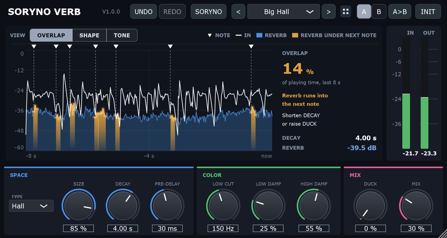Reset settings with INIT button
The height and width of the screenshot is (238, 447).
coord(428,12)
